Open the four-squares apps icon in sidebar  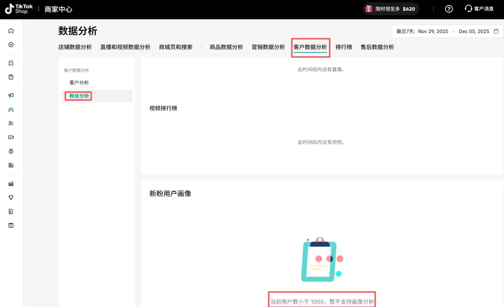(11, 165)
